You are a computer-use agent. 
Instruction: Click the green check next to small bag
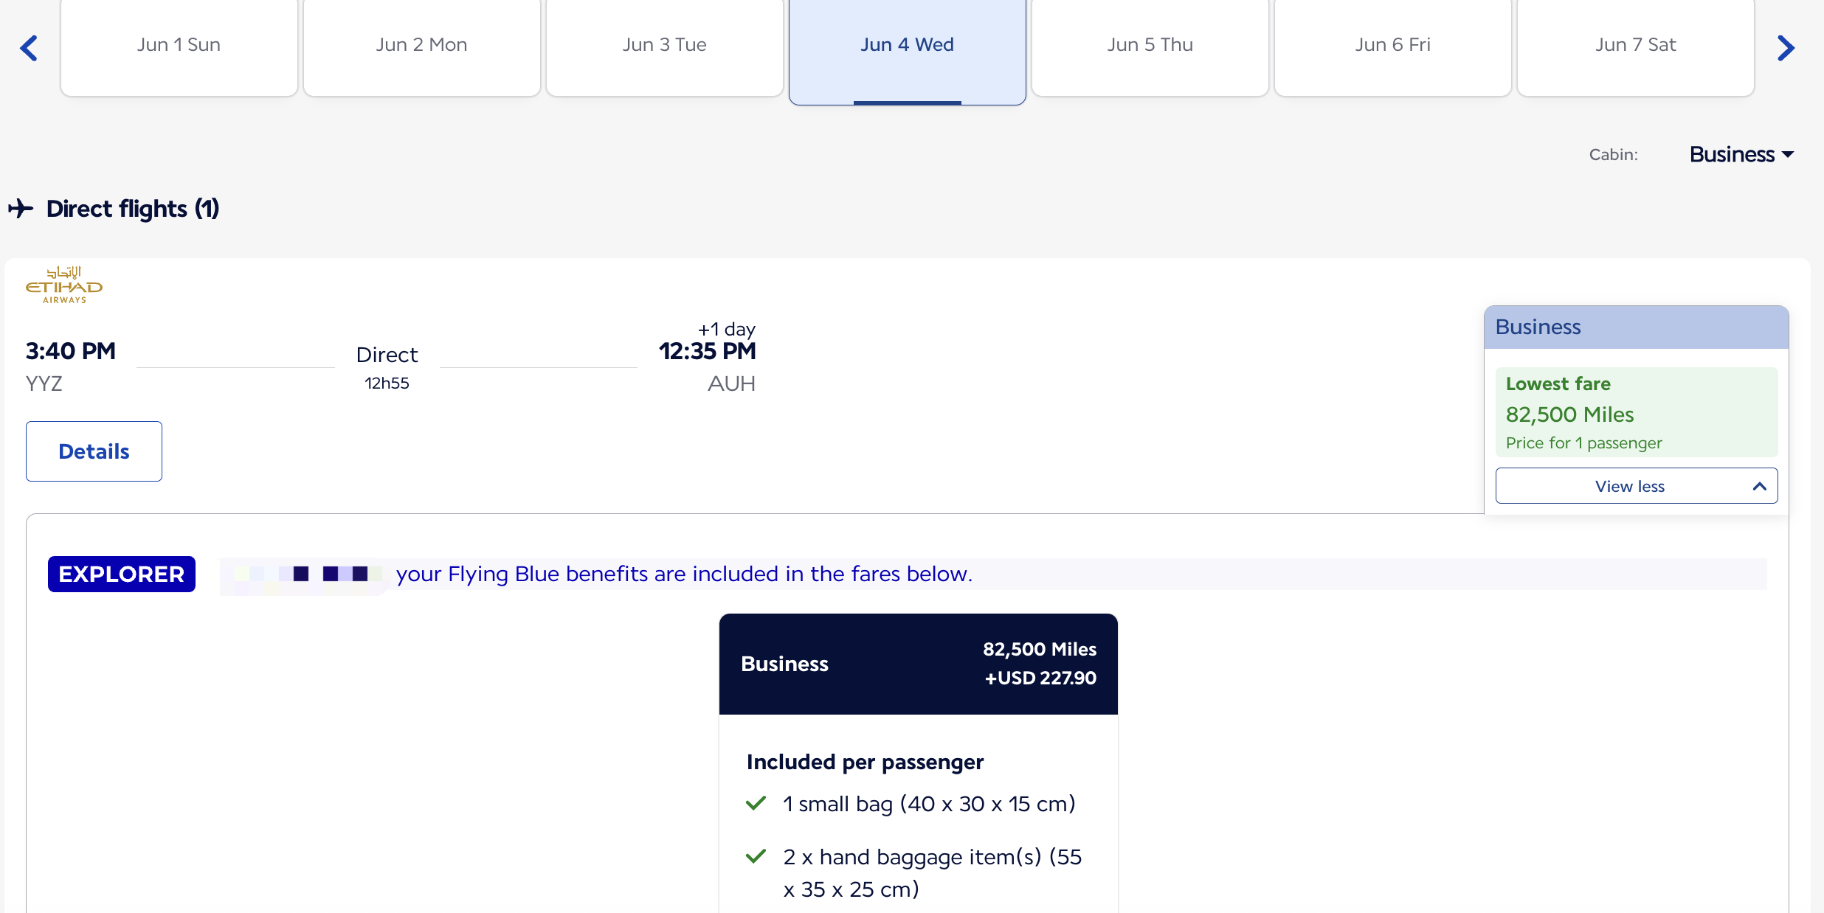(756, 803)
